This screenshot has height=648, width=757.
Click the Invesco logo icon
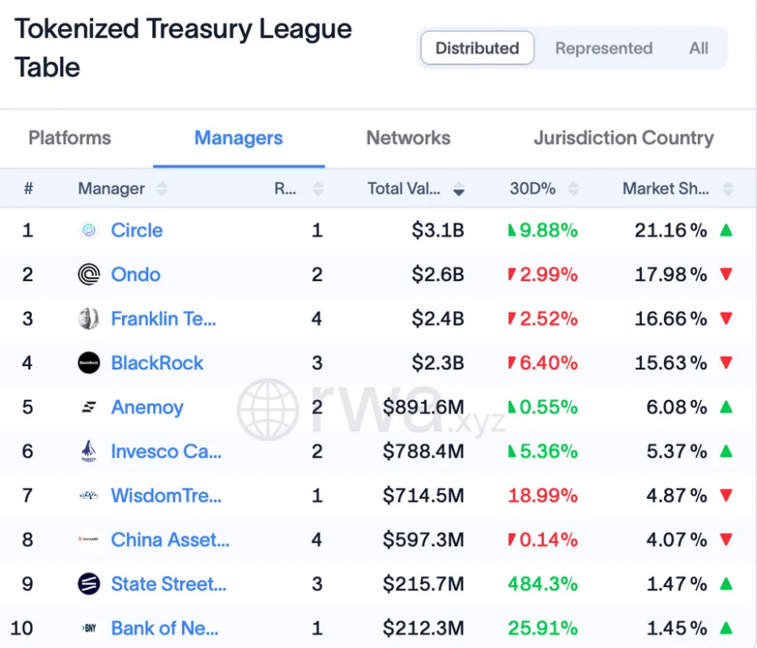pyautogui.click(x=89, y=451)
